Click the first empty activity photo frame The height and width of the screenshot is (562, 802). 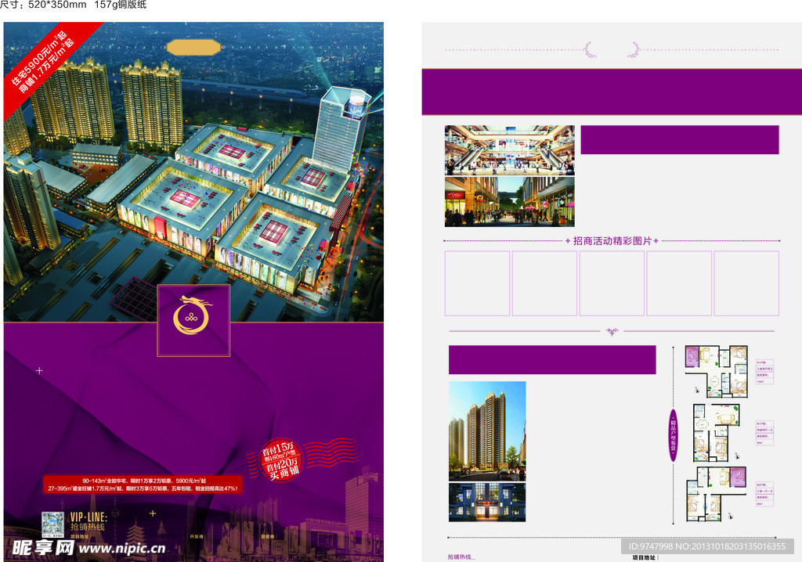tap(477, 283)
